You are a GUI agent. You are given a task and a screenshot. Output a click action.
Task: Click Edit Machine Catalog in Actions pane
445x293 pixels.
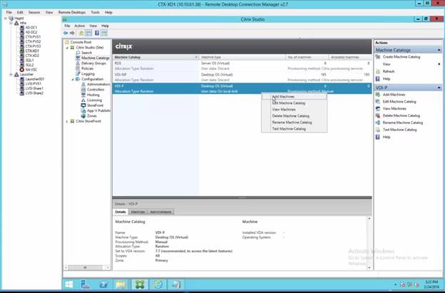399,101
